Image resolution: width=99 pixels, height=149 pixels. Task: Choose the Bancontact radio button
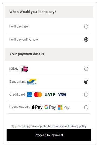click(86, 82)
